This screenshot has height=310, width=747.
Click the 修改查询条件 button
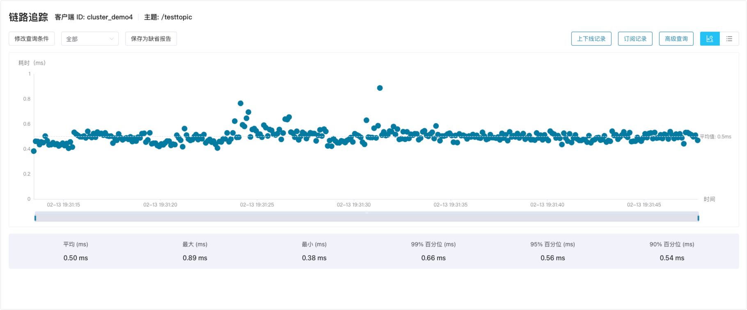(32, 39)
